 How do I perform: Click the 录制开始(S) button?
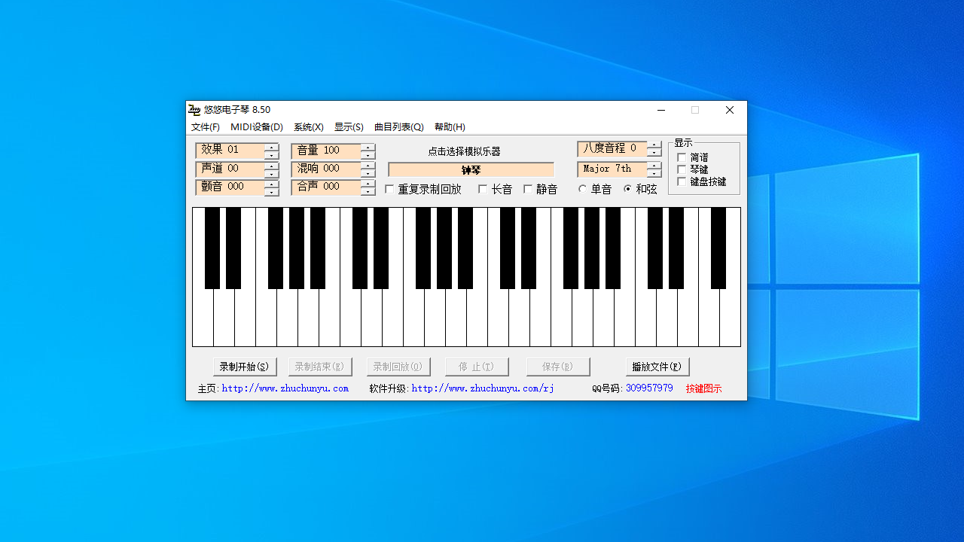[244, 367]
